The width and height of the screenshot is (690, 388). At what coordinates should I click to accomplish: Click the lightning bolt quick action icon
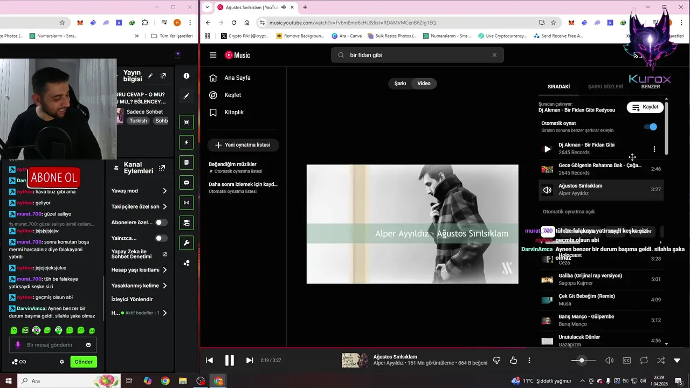point(187,142)
